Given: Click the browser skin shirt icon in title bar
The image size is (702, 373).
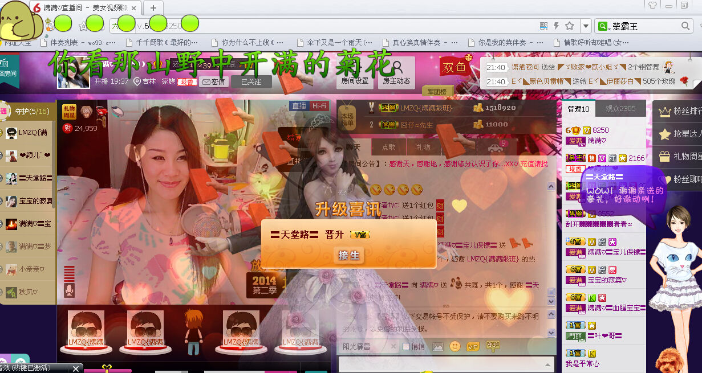Looking at the screenshot, I should click(653, 5).
